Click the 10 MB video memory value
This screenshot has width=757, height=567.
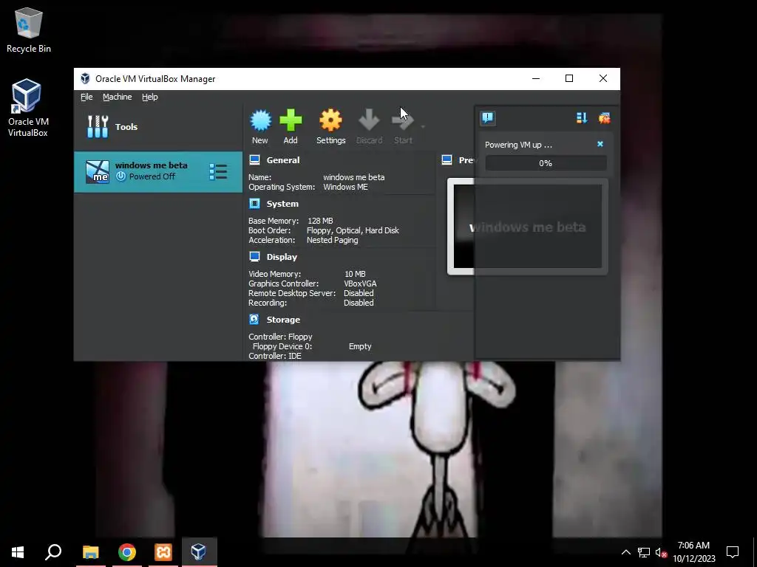point(355,274)
